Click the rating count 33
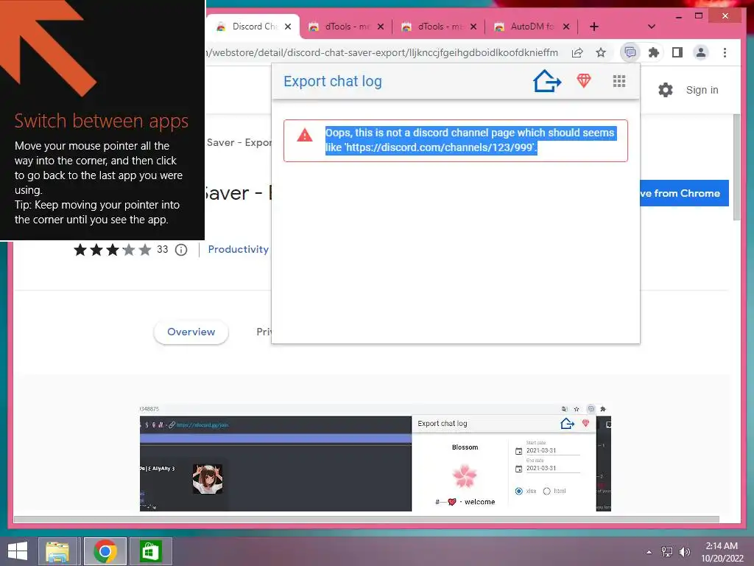The height and width of the screenshot is (566, 754). point(163,249)
